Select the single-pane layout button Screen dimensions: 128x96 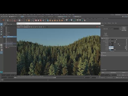1,45
